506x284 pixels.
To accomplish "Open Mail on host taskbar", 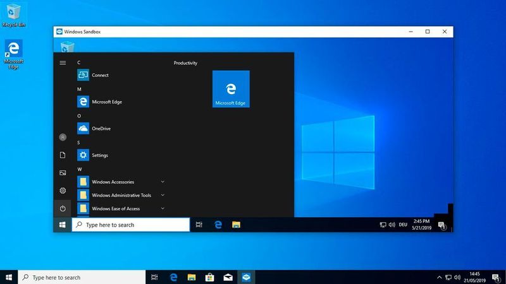I will pyautogui.click(x=228, y=277).
